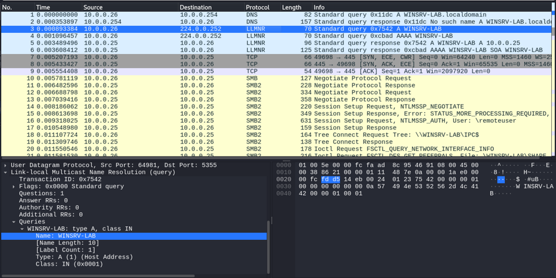Click the Source column header

pos(93,8)
